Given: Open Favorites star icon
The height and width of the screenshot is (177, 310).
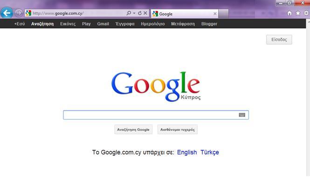Looking at the screenshot, I should point(298,13).
